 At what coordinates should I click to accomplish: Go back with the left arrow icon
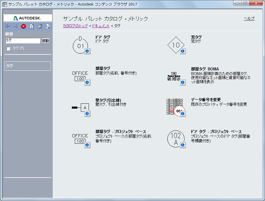(8, 26)
